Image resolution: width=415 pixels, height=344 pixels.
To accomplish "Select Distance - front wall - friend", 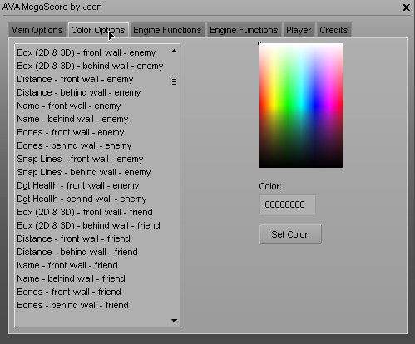I will 73,238.
